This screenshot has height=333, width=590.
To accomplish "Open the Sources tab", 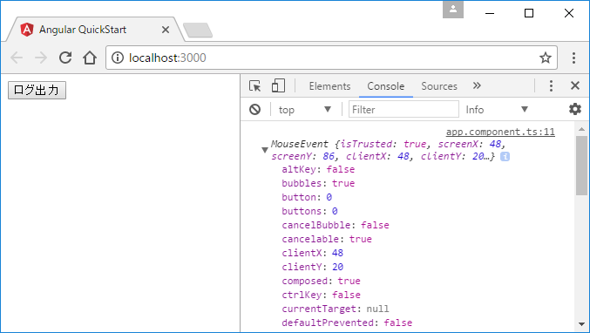I will coord(439,86).
